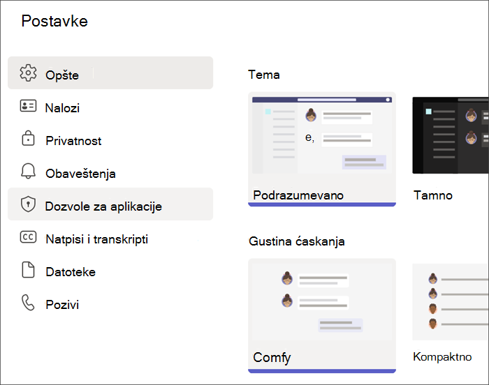Click the Comfy label
Screen dimensions: 489x385
click(272, 358)
